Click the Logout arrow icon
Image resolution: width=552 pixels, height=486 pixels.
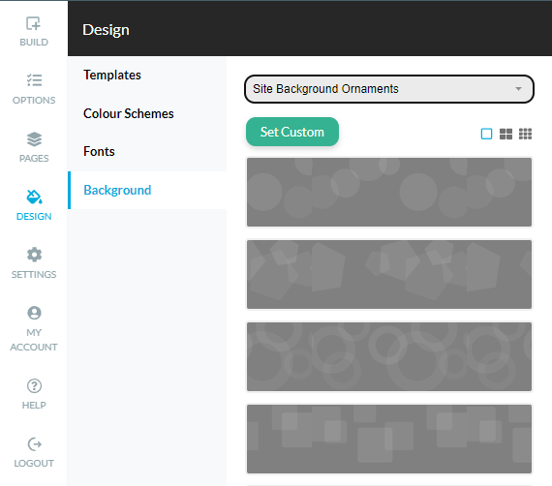click(34, 444)
